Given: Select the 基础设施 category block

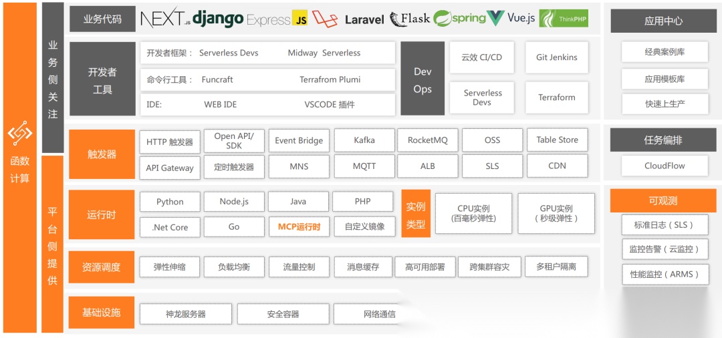Looking at the screenshot, I should (x=102, y=313).
